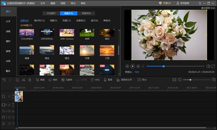Delete selected clip with trash icon
Image resolution: width=217 pixels, height=130 pixels.
click(x=30, y=80)
